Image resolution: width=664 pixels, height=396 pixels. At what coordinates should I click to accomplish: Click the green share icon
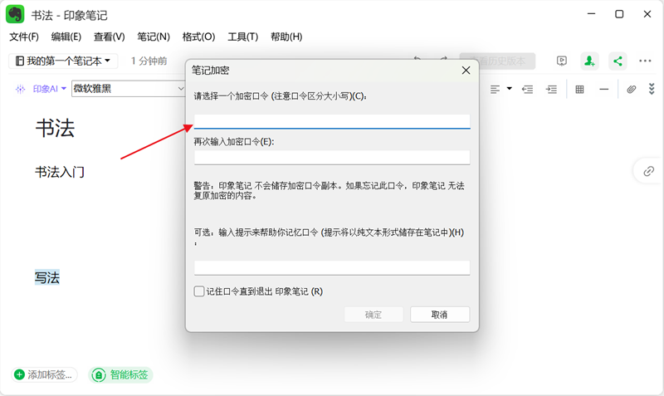(x=618, y=61)
